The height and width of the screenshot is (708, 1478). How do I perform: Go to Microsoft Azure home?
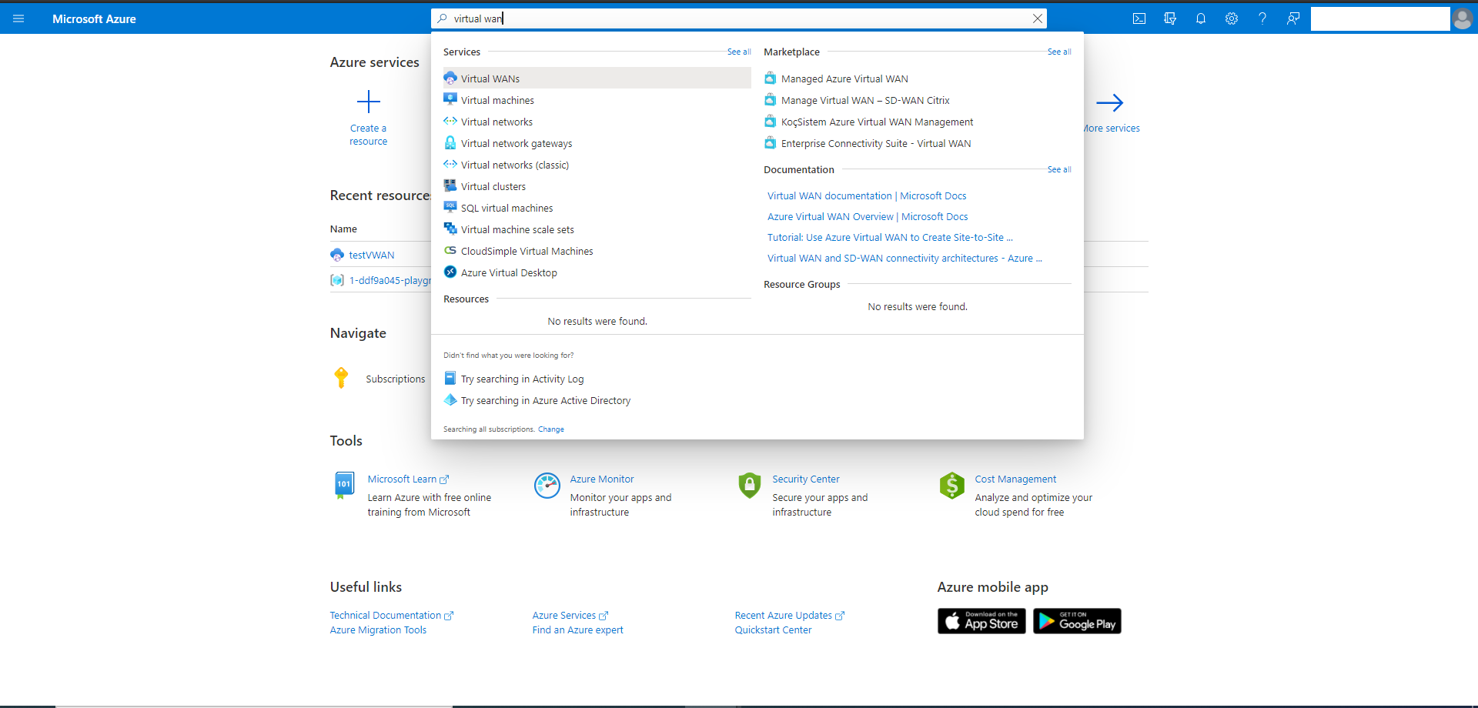(x=94, y=19)
